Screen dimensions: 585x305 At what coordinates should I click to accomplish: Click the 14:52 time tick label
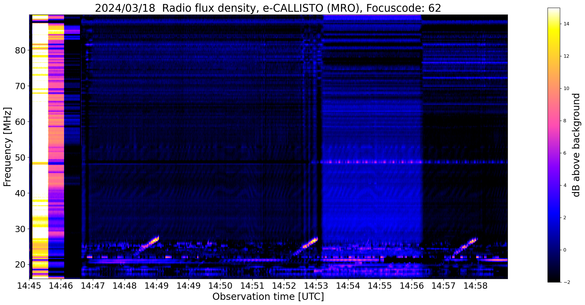(x=284, y=286)
